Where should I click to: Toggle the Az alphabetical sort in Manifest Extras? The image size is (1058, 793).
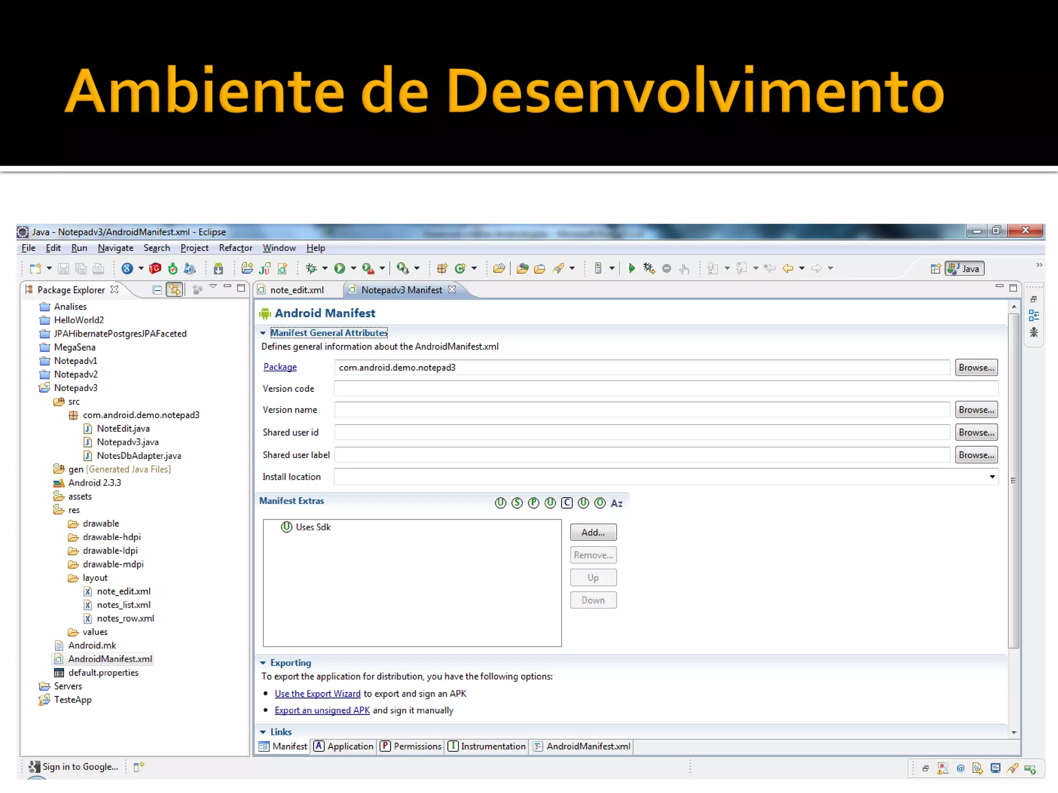tap(616, 503)
